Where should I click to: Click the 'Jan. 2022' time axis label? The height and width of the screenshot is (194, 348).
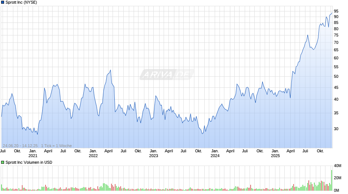93,153
